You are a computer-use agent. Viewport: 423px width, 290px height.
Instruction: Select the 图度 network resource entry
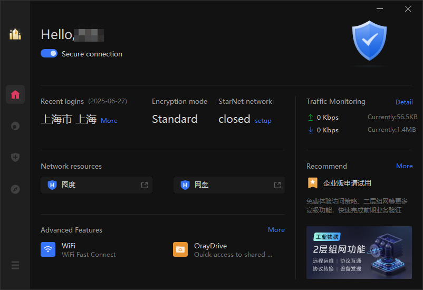(x=97, y=185)
